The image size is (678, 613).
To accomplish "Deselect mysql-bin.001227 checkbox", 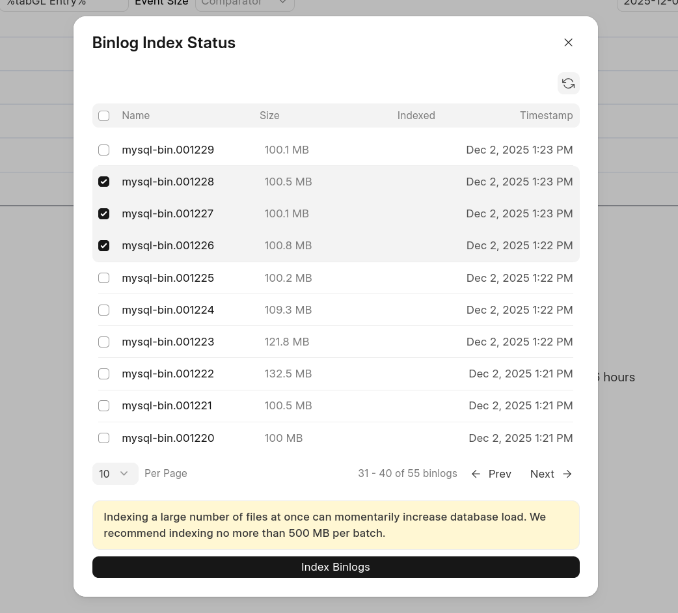I will (x=104, y=214).
